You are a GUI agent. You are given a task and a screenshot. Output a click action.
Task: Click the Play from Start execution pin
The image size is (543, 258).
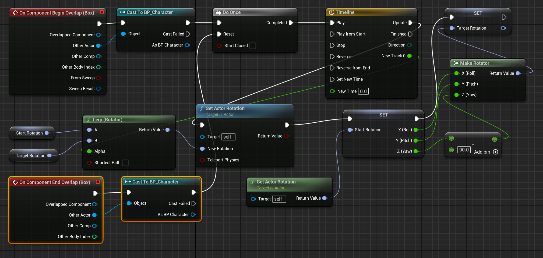click(332, 34)
